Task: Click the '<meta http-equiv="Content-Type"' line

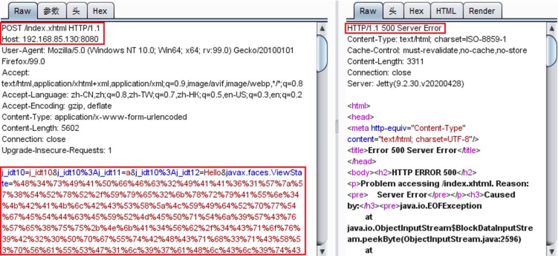Action: point(407,128)
